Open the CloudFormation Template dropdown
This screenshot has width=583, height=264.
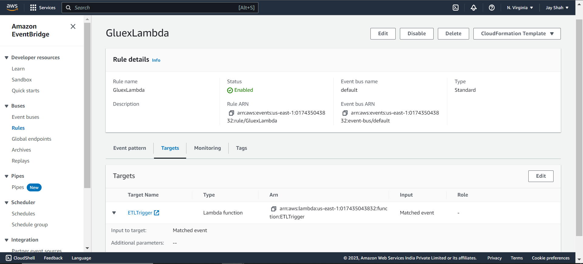517,34
